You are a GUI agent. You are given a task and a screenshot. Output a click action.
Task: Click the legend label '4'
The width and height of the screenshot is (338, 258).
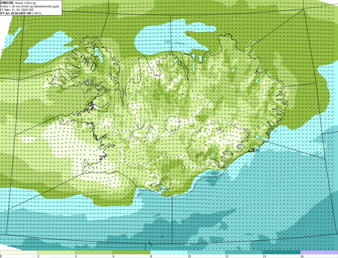76,256
